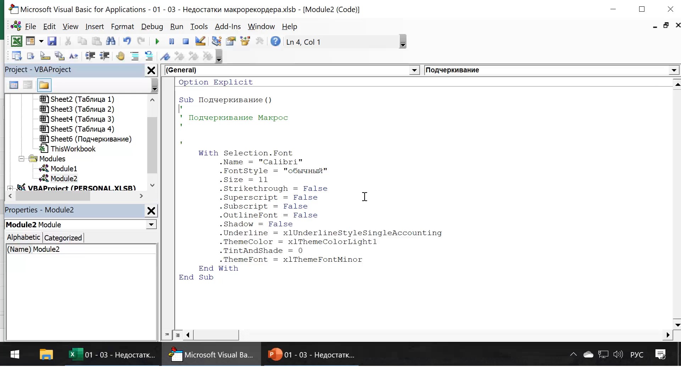Undo the last action
This screenshot has width=681, height=383.
[127, 41]
